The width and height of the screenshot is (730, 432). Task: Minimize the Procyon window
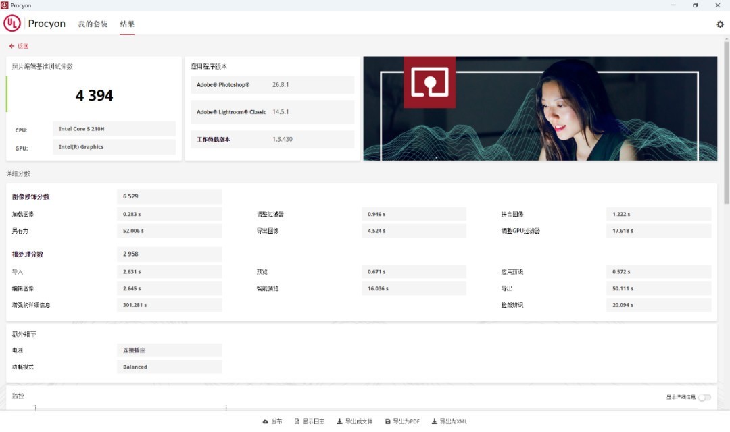pyautogui.click(x=673, y=5)
